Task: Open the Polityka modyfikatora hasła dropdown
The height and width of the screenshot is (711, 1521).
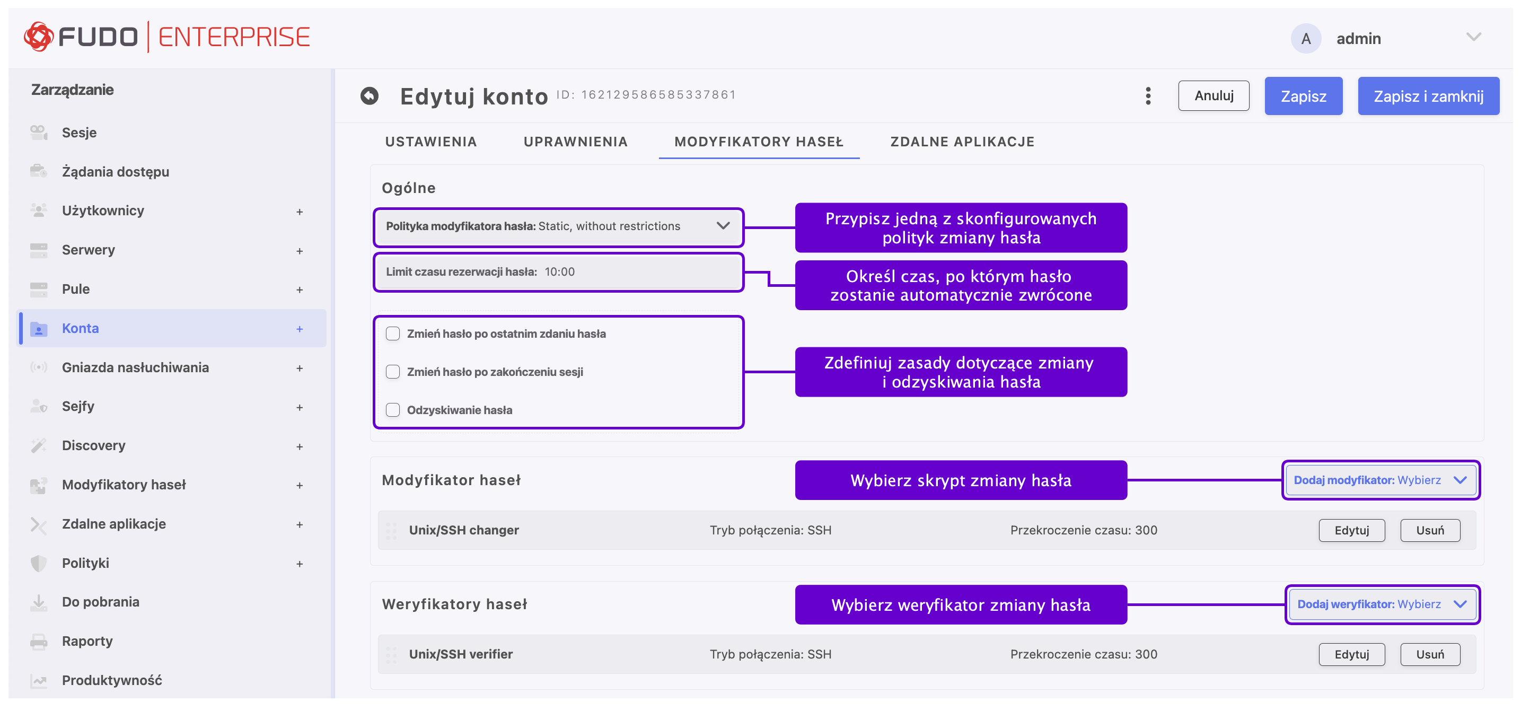Action: pyautogui.click(x=558, y=226)
